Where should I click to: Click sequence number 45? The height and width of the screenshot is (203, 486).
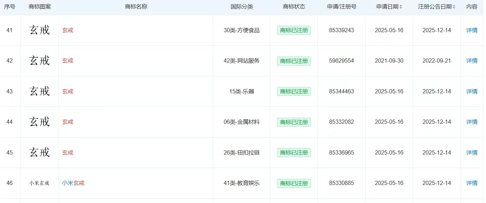[10, 153]
